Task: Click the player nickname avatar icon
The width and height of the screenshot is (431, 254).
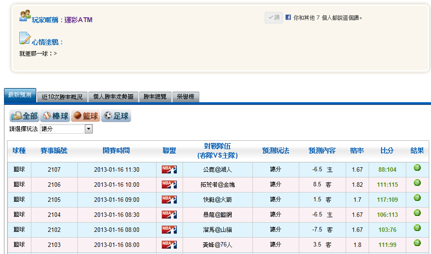Action: tap(25, 15)
